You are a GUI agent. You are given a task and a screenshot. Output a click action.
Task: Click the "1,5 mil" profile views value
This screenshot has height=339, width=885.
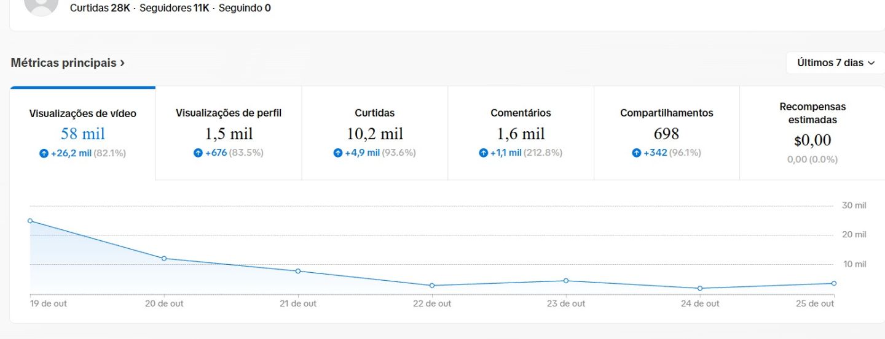coord(229,134)
